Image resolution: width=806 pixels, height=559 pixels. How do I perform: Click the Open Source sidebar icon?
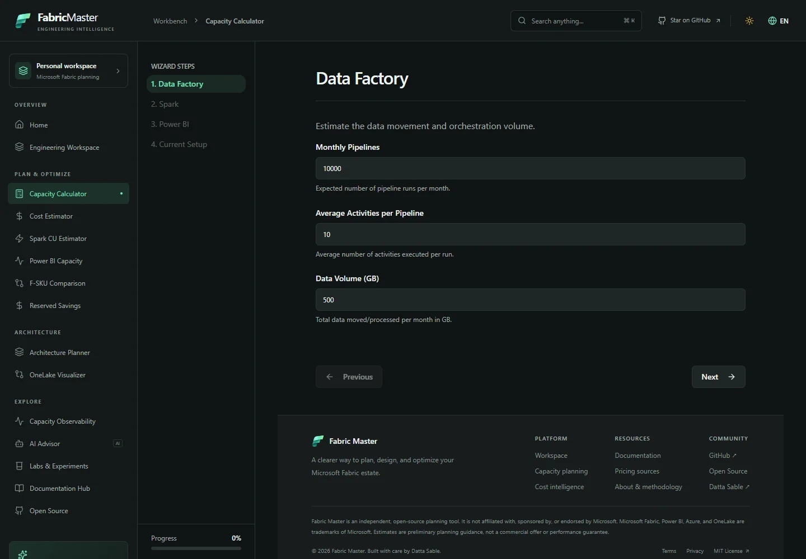(20, 510)
